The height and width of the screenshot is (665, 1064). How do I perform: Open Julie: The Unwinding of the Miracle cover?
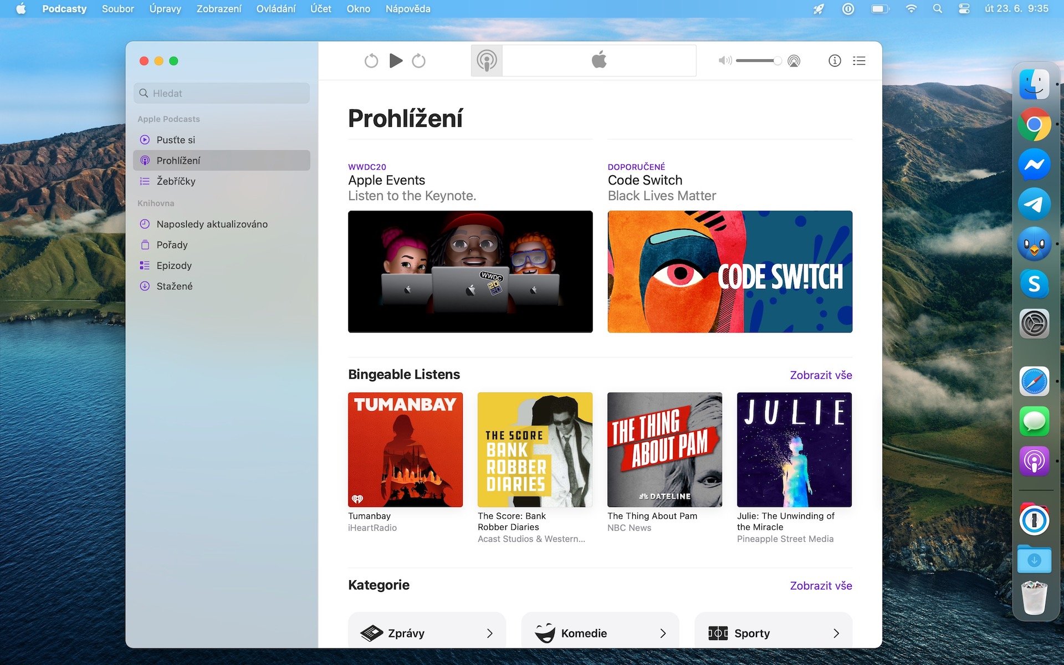click(x=794, y=449)
